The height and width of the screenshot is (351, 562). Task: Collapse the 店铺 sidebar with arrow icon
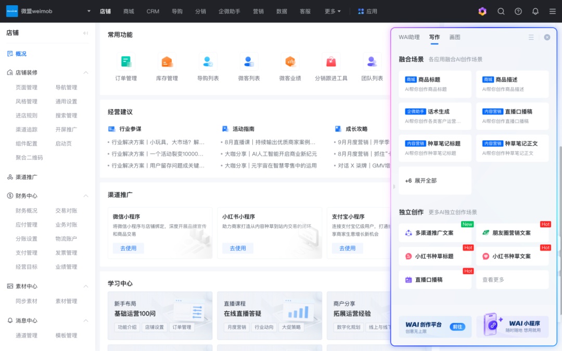pos(86,33)
